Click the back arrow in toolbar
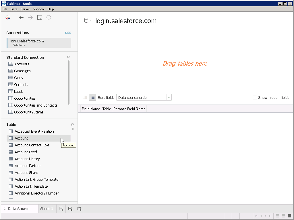Viewport: 294px width, 220px height. (x=21, y=17)
